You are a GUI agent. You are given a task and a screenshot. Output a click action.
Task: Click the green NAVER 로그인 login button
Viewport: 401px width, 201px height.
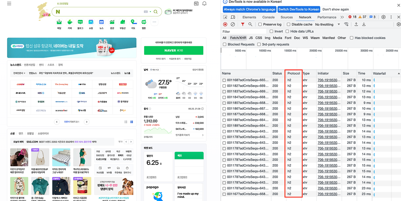click(174, 51)
